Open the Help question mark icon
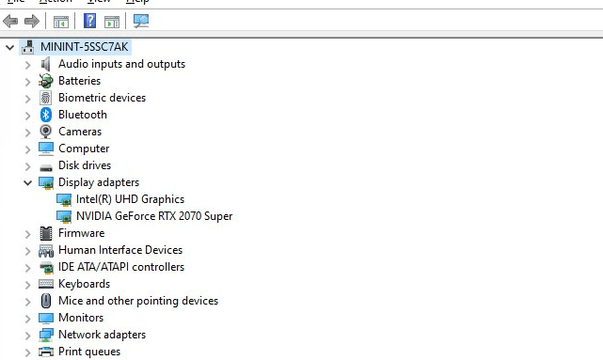Image resolution: width=603 pixels, height=360 pixels. [x=89, y=21]
